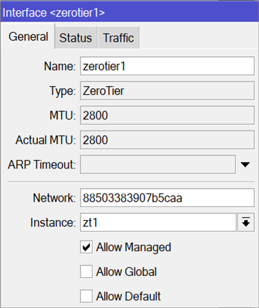Click the 'Instance:' label
Screen dimensions: 259x308
click(x=53, y=222)
